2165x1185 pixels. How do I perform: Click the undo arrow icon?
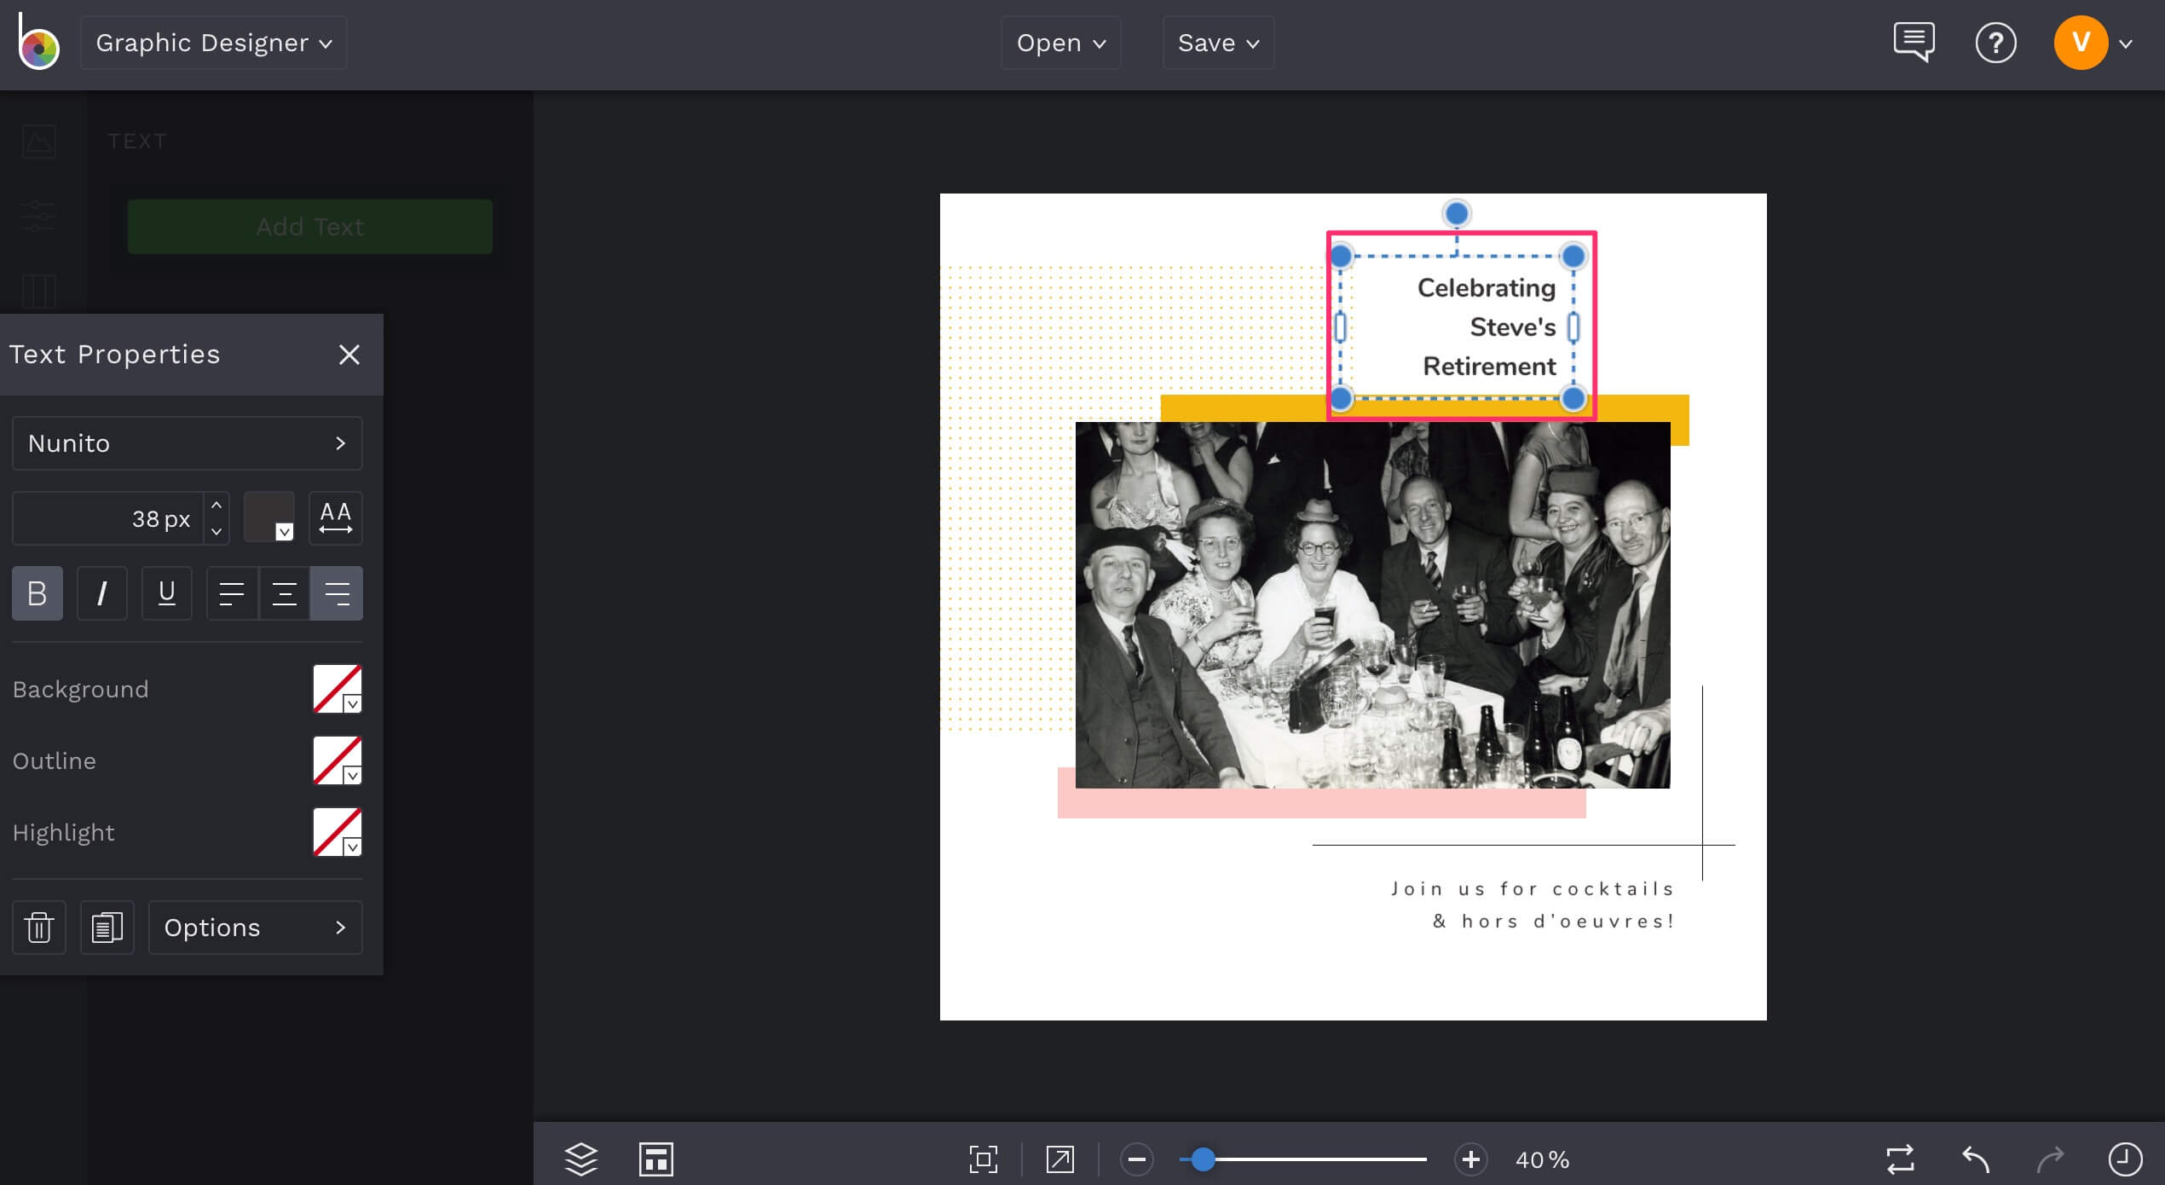coord(1976,1159)
